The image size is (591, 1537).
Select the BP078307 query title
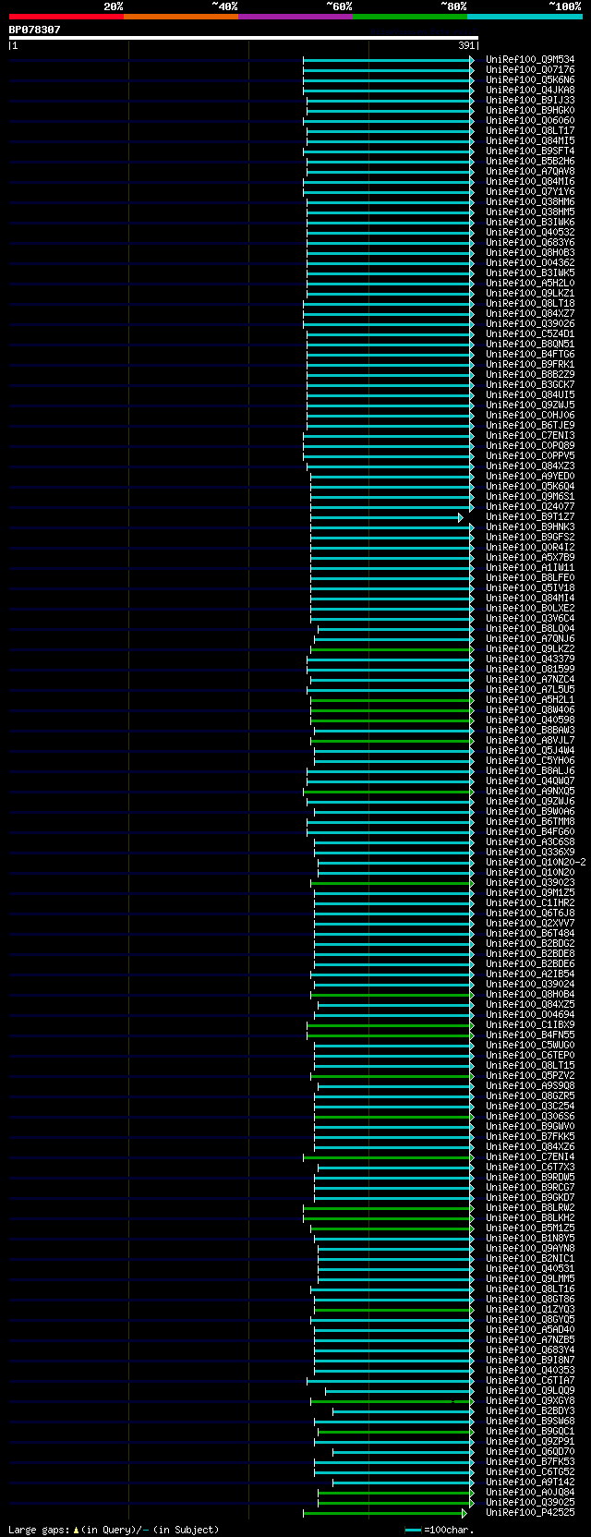[35, 30]
